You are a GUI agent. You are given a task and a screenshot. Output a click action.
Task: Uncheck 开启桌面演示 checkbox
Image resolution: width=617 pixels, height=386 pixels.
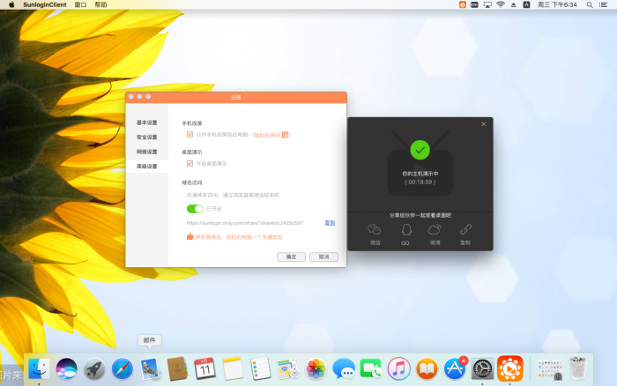click(x=190, y=163)
